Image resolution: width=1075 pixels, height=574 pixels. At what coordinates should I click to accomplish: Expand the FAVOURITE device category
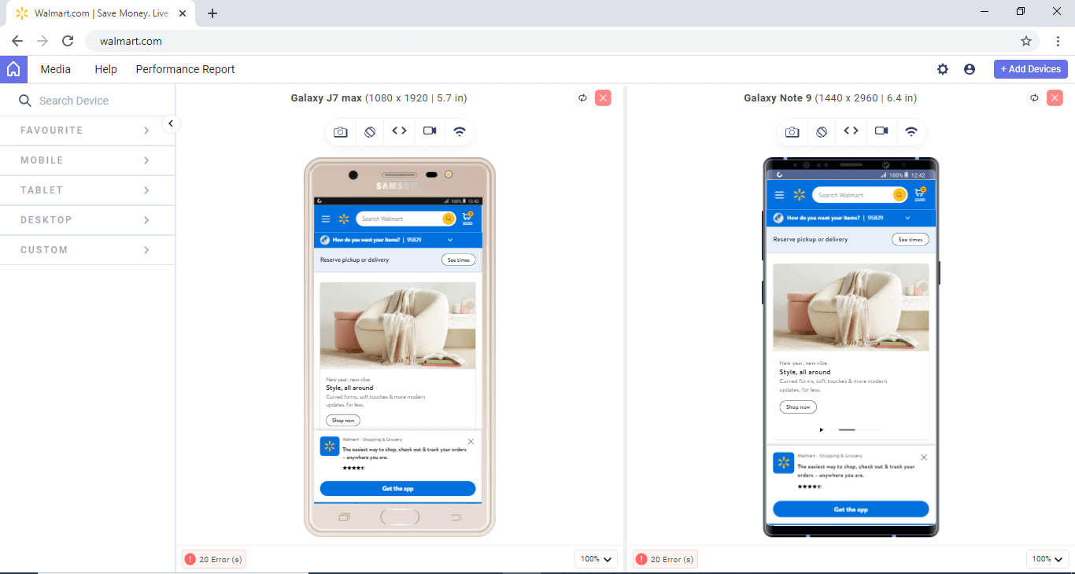pos(87,131)
